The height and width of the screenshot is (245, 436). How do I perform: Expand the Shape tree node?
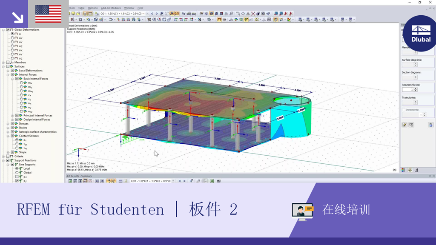(8, 152)
